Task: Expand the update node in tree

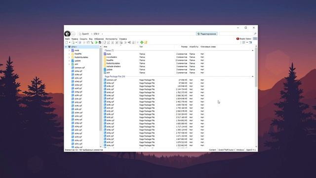Action: coord(69,61)
